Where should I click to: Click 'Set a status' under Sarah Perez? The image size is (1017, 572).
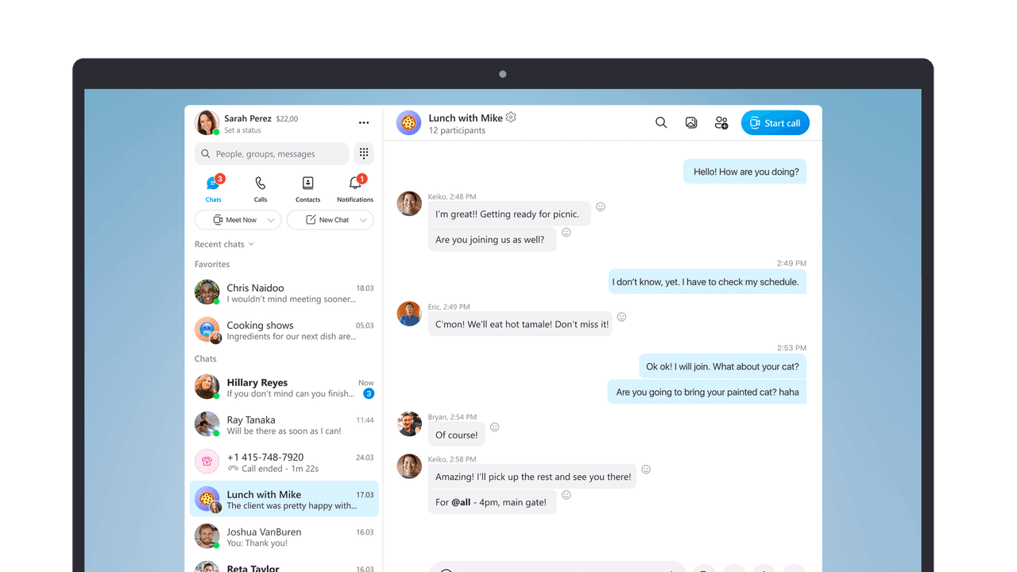click(x=242, y=129)
